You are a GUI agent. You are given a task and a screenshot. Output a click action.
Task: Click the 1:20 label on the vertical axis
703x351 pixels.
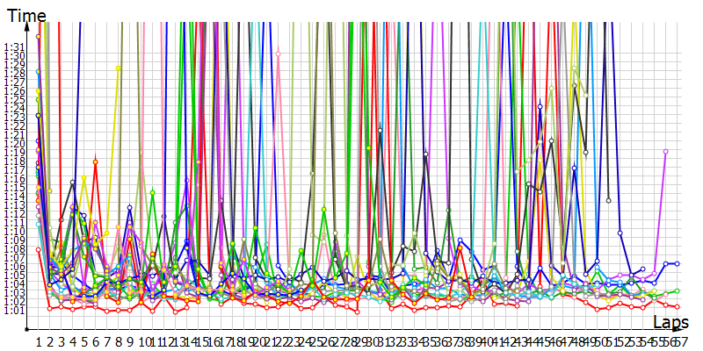point(15,143)
